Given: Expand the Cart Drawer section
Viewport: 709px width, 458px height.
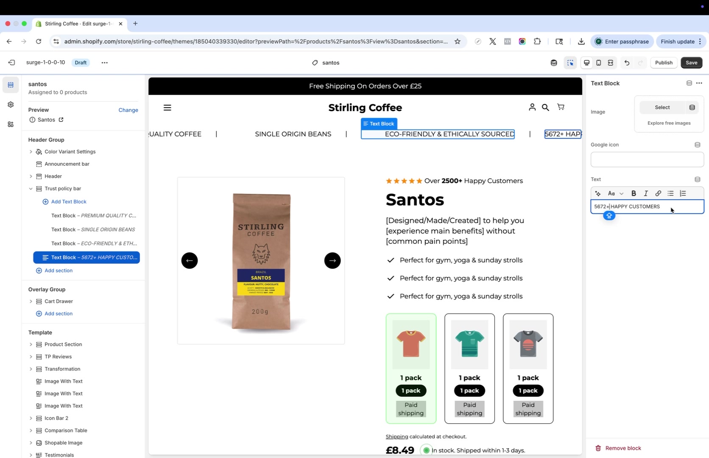Looking at the screenshot, I should 31,302.
